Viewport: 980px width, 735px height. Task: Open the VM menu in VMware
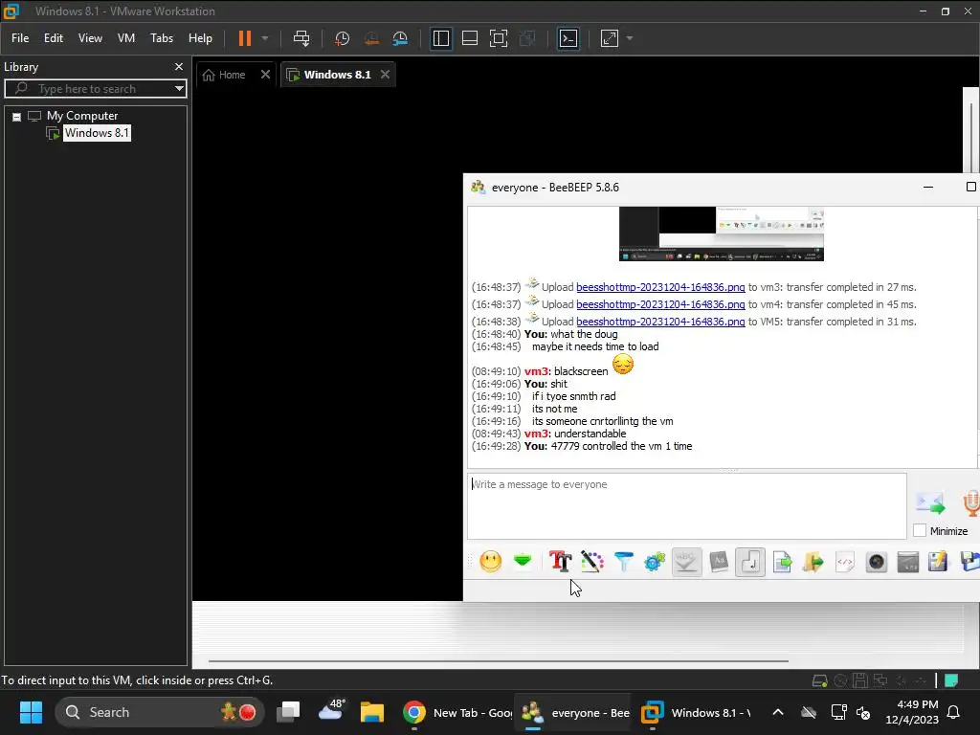click(x=126, y=38)
